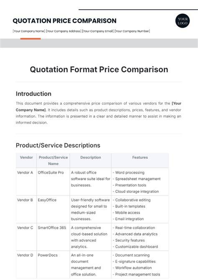Click the Your Company Address placeholder
Screen dimensions: 198x280
point(63,31)
